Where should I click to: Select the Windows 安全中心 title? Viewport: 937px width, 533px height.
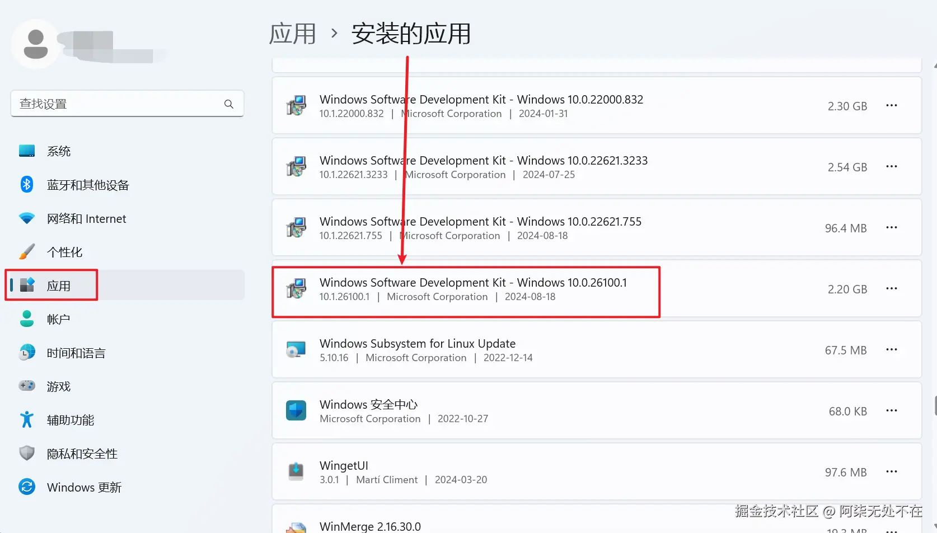point(369,404)
